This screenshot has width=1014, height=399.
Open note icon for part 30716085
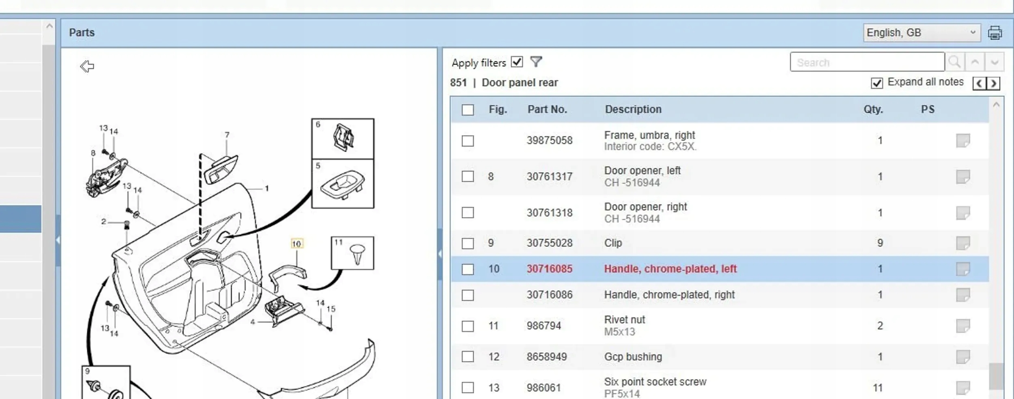tap(962, 269)
